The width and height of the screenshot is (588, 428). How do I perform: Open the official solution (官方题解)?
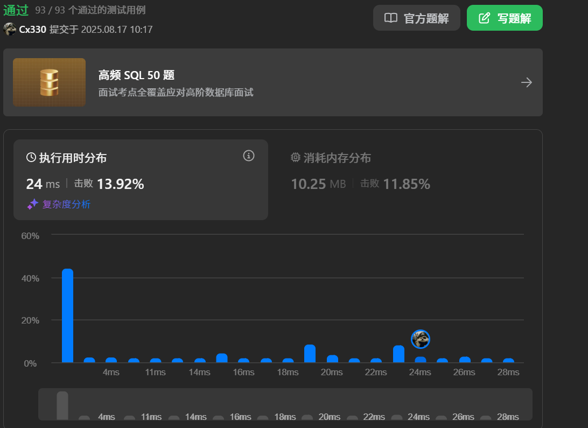pyautogui.click(x=416, y=18)
